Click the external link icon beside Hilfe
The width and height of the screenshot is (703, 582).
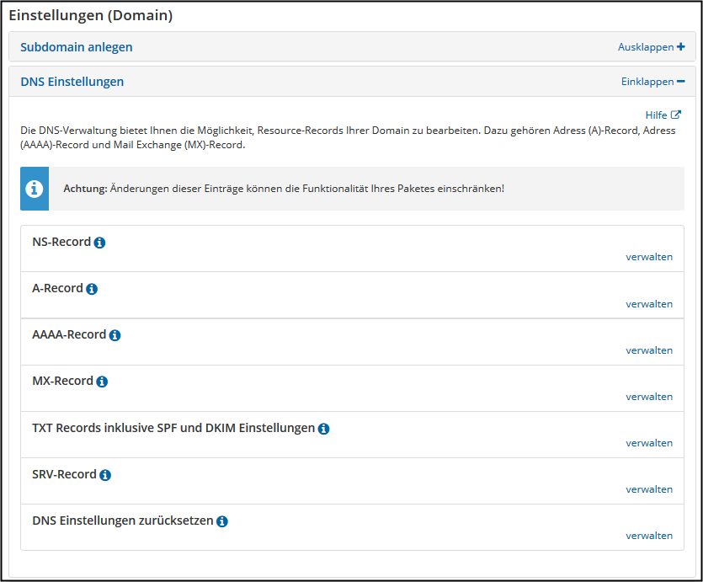pyautogui.click(x=676, y=115)
